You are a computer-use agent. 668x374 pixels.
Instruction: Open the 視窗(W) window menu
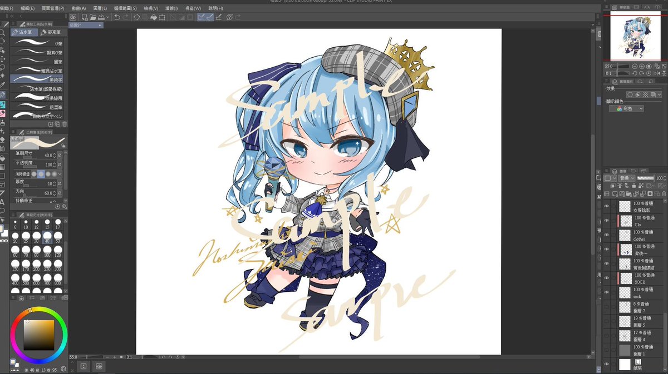(x=193, y=9)
